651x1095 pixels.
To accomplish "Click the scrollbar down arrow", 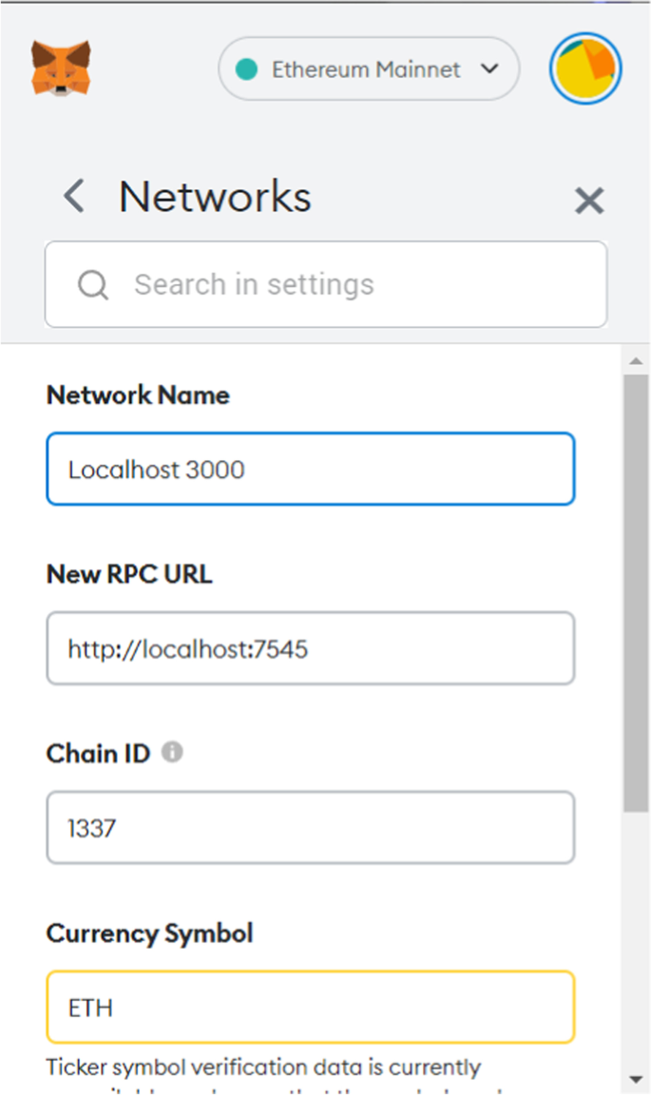I will (x=637, y=1079).
